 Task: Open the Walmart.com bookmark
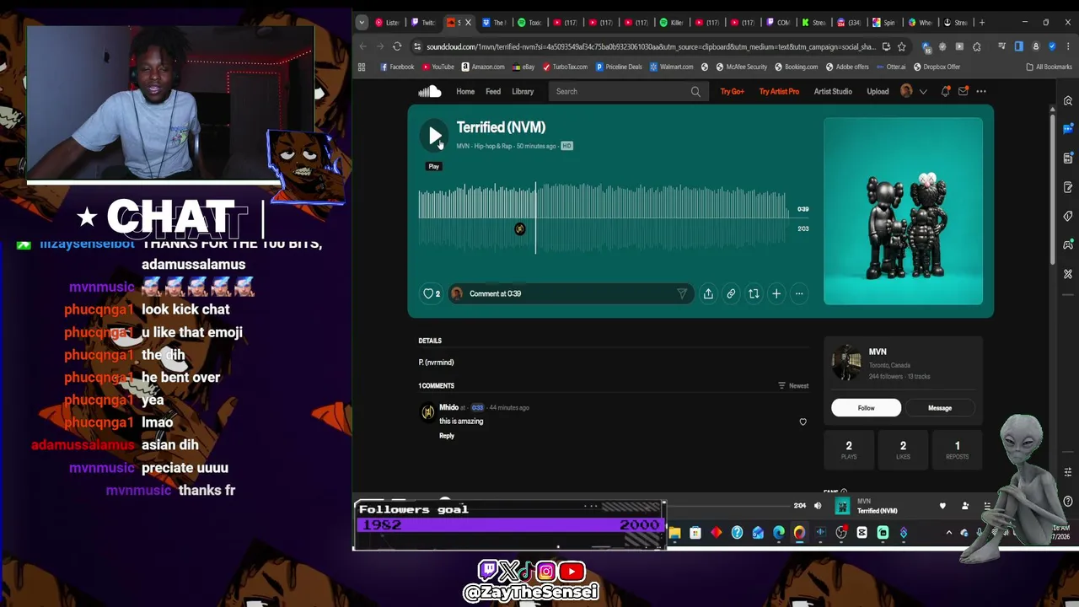671,67
